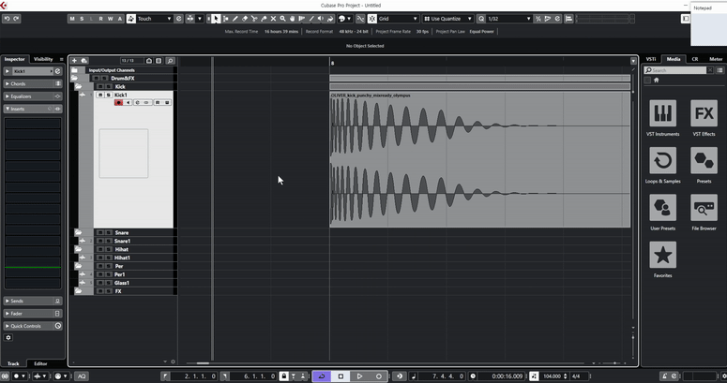Open the Touch automation mode dropdown

155,19
